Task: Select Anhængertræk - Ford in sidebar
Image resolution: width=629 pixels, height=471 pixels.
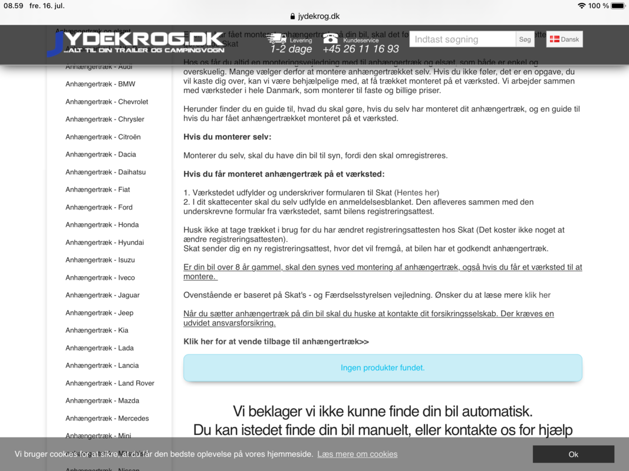Action: (x=99, y=207)
